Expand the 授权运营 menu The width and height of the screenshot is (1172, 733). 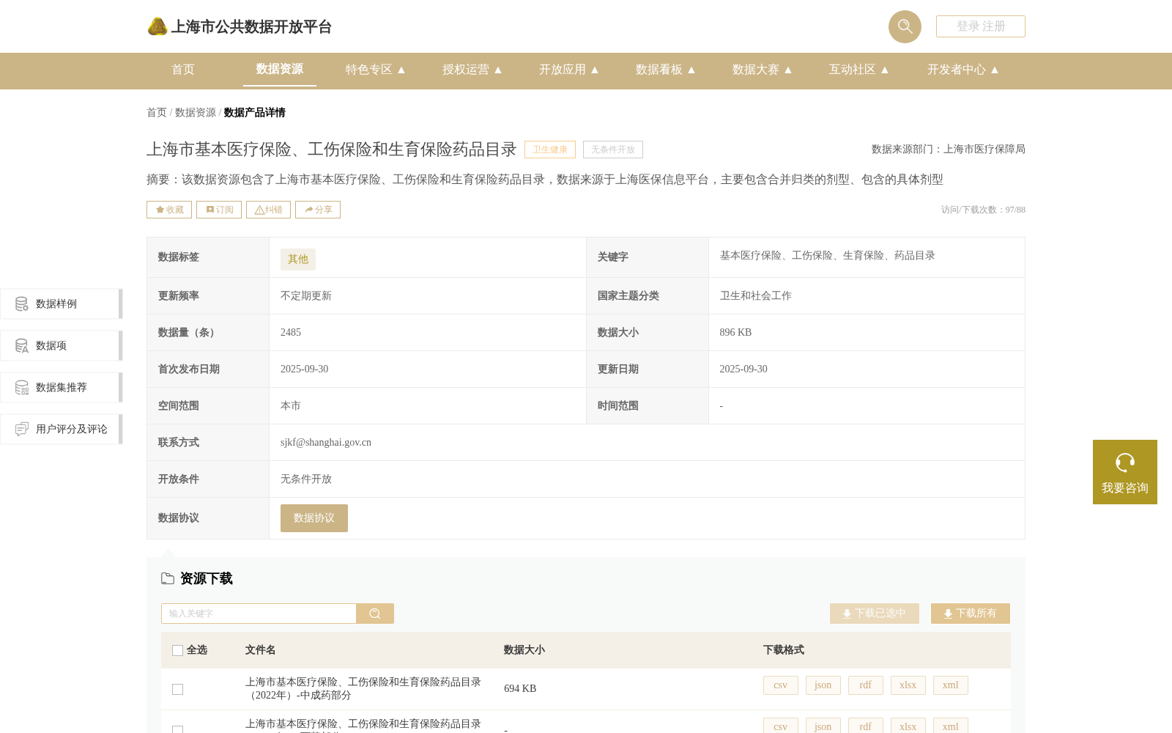tap(472, 70)
